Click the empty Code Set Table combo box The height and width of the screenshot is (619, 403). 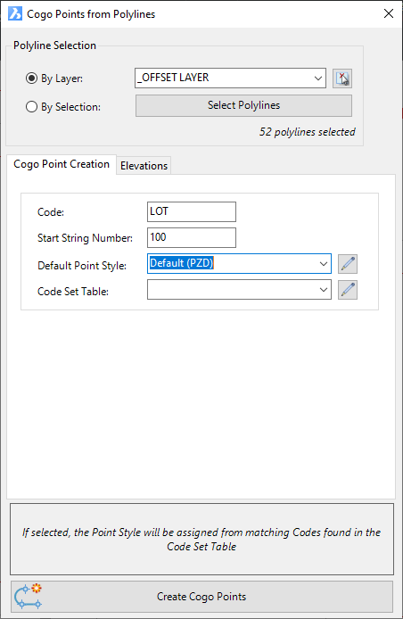[x=239, y=290]
